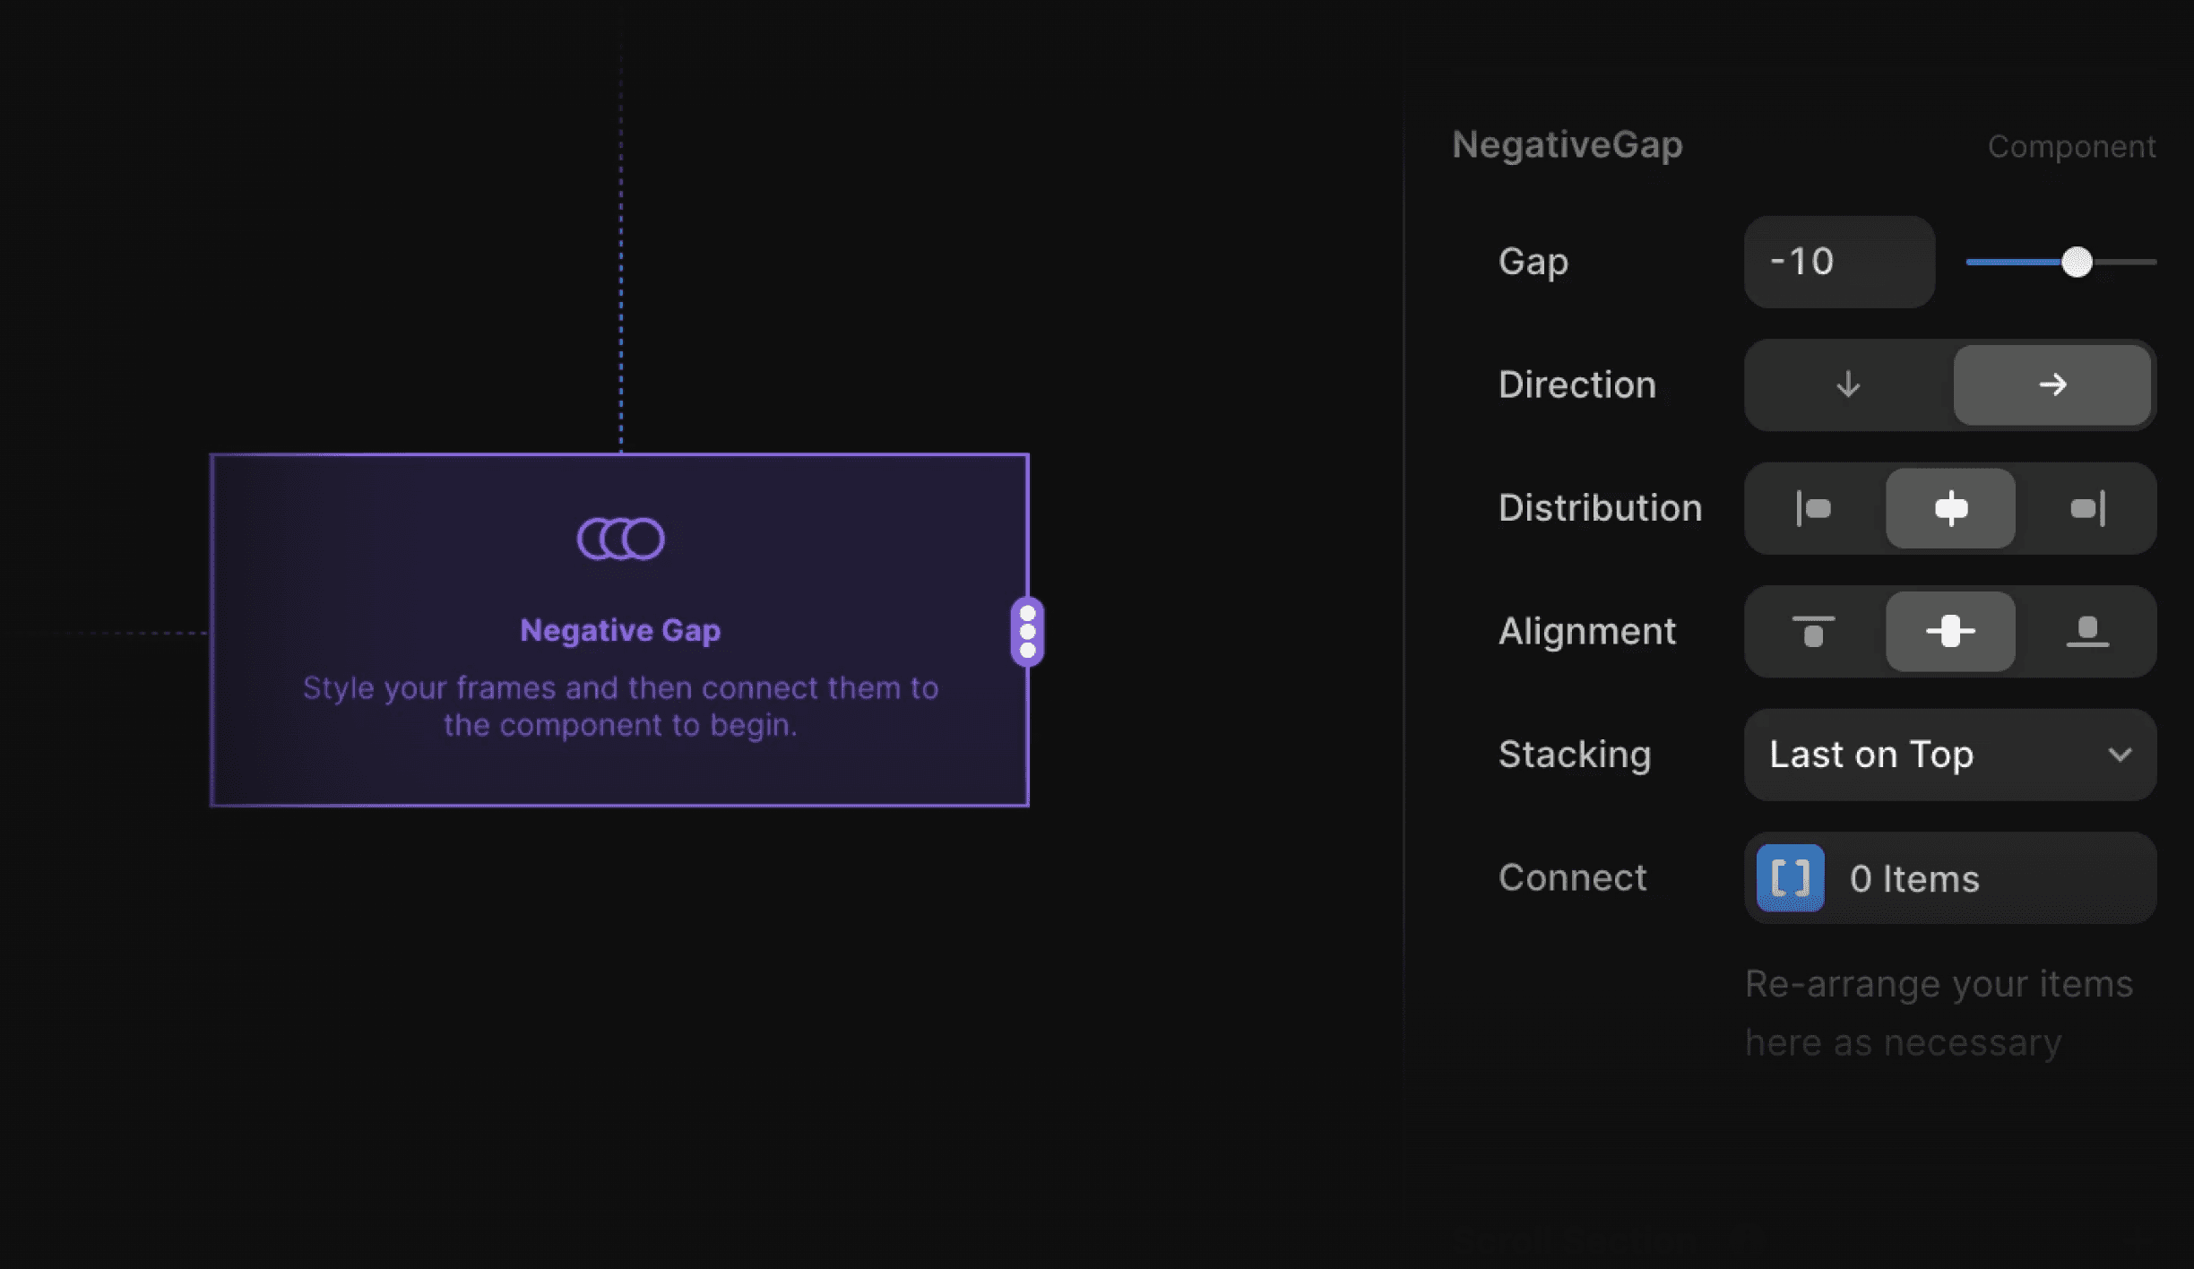Screen dimensions: 2194x1269
Task: Set Alignment to top
Action: tap(1813, 632)
